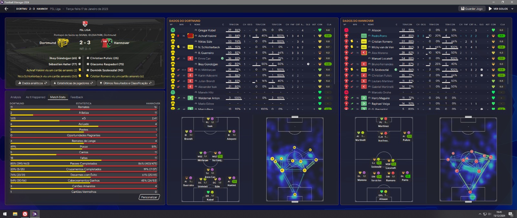
Task: Open Estatísticas de jogadores button
Action: [x=73, y=83]
